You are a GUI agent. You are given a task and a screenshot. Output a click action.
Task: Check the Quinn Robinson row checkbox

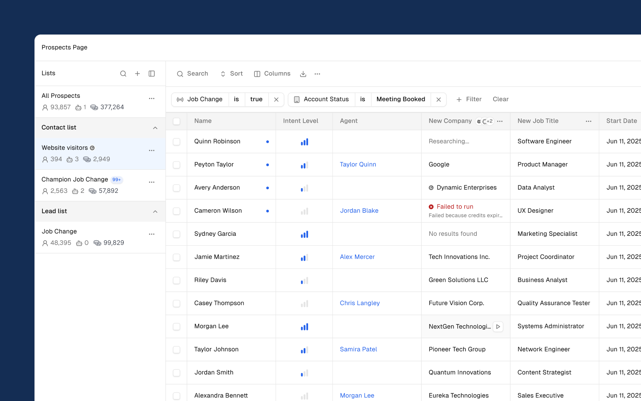pos(176,142)
